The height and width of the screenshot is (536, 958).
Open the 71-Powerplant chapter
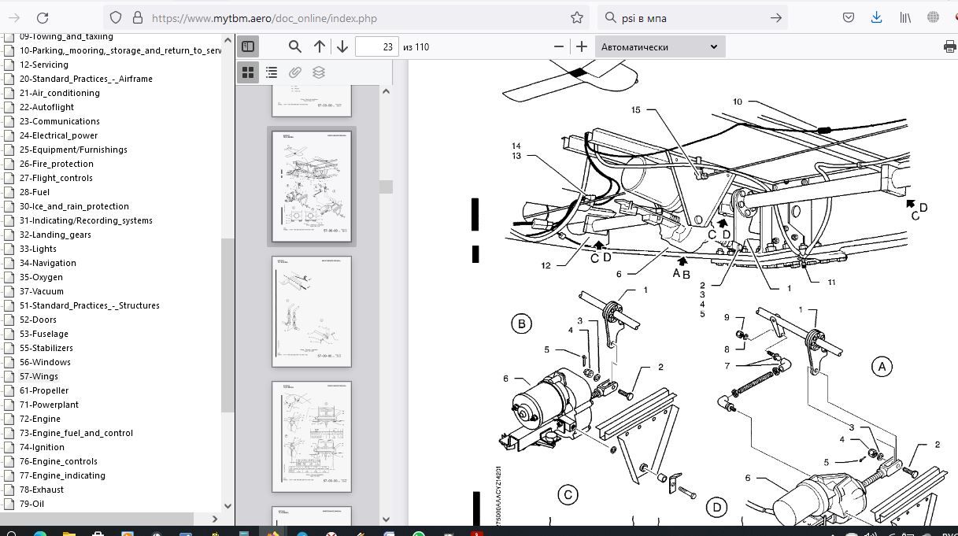pyautogui.click(x=49, y=405)
